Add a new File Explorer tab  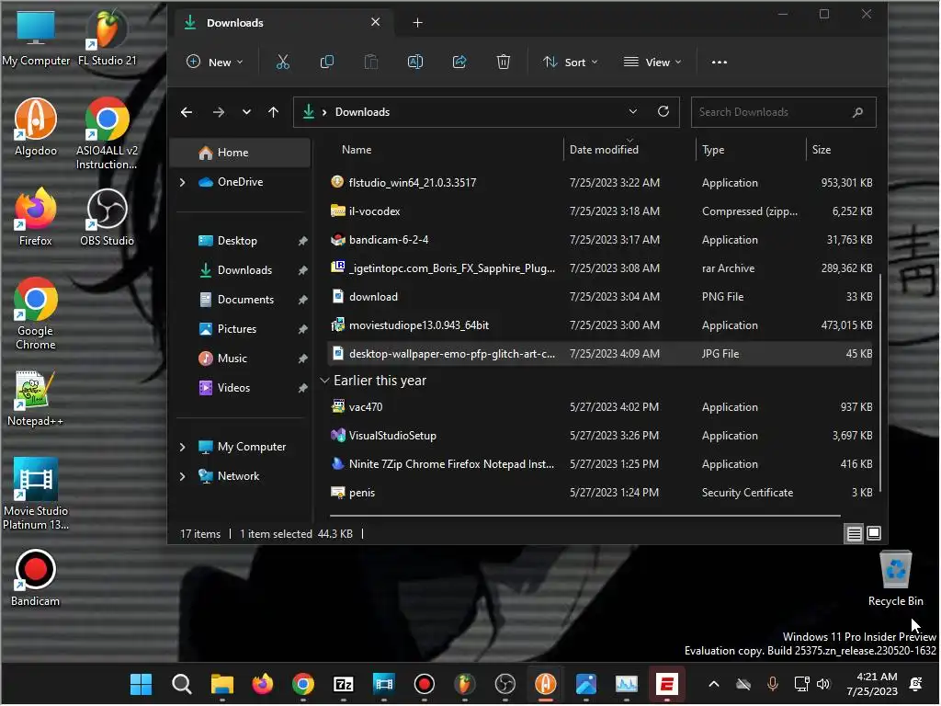coord(418,22)
